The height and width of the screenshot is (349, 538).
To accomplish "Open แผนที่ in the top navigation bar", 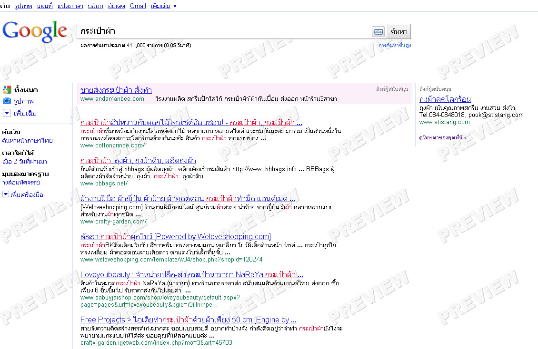I will click(45, 6).
